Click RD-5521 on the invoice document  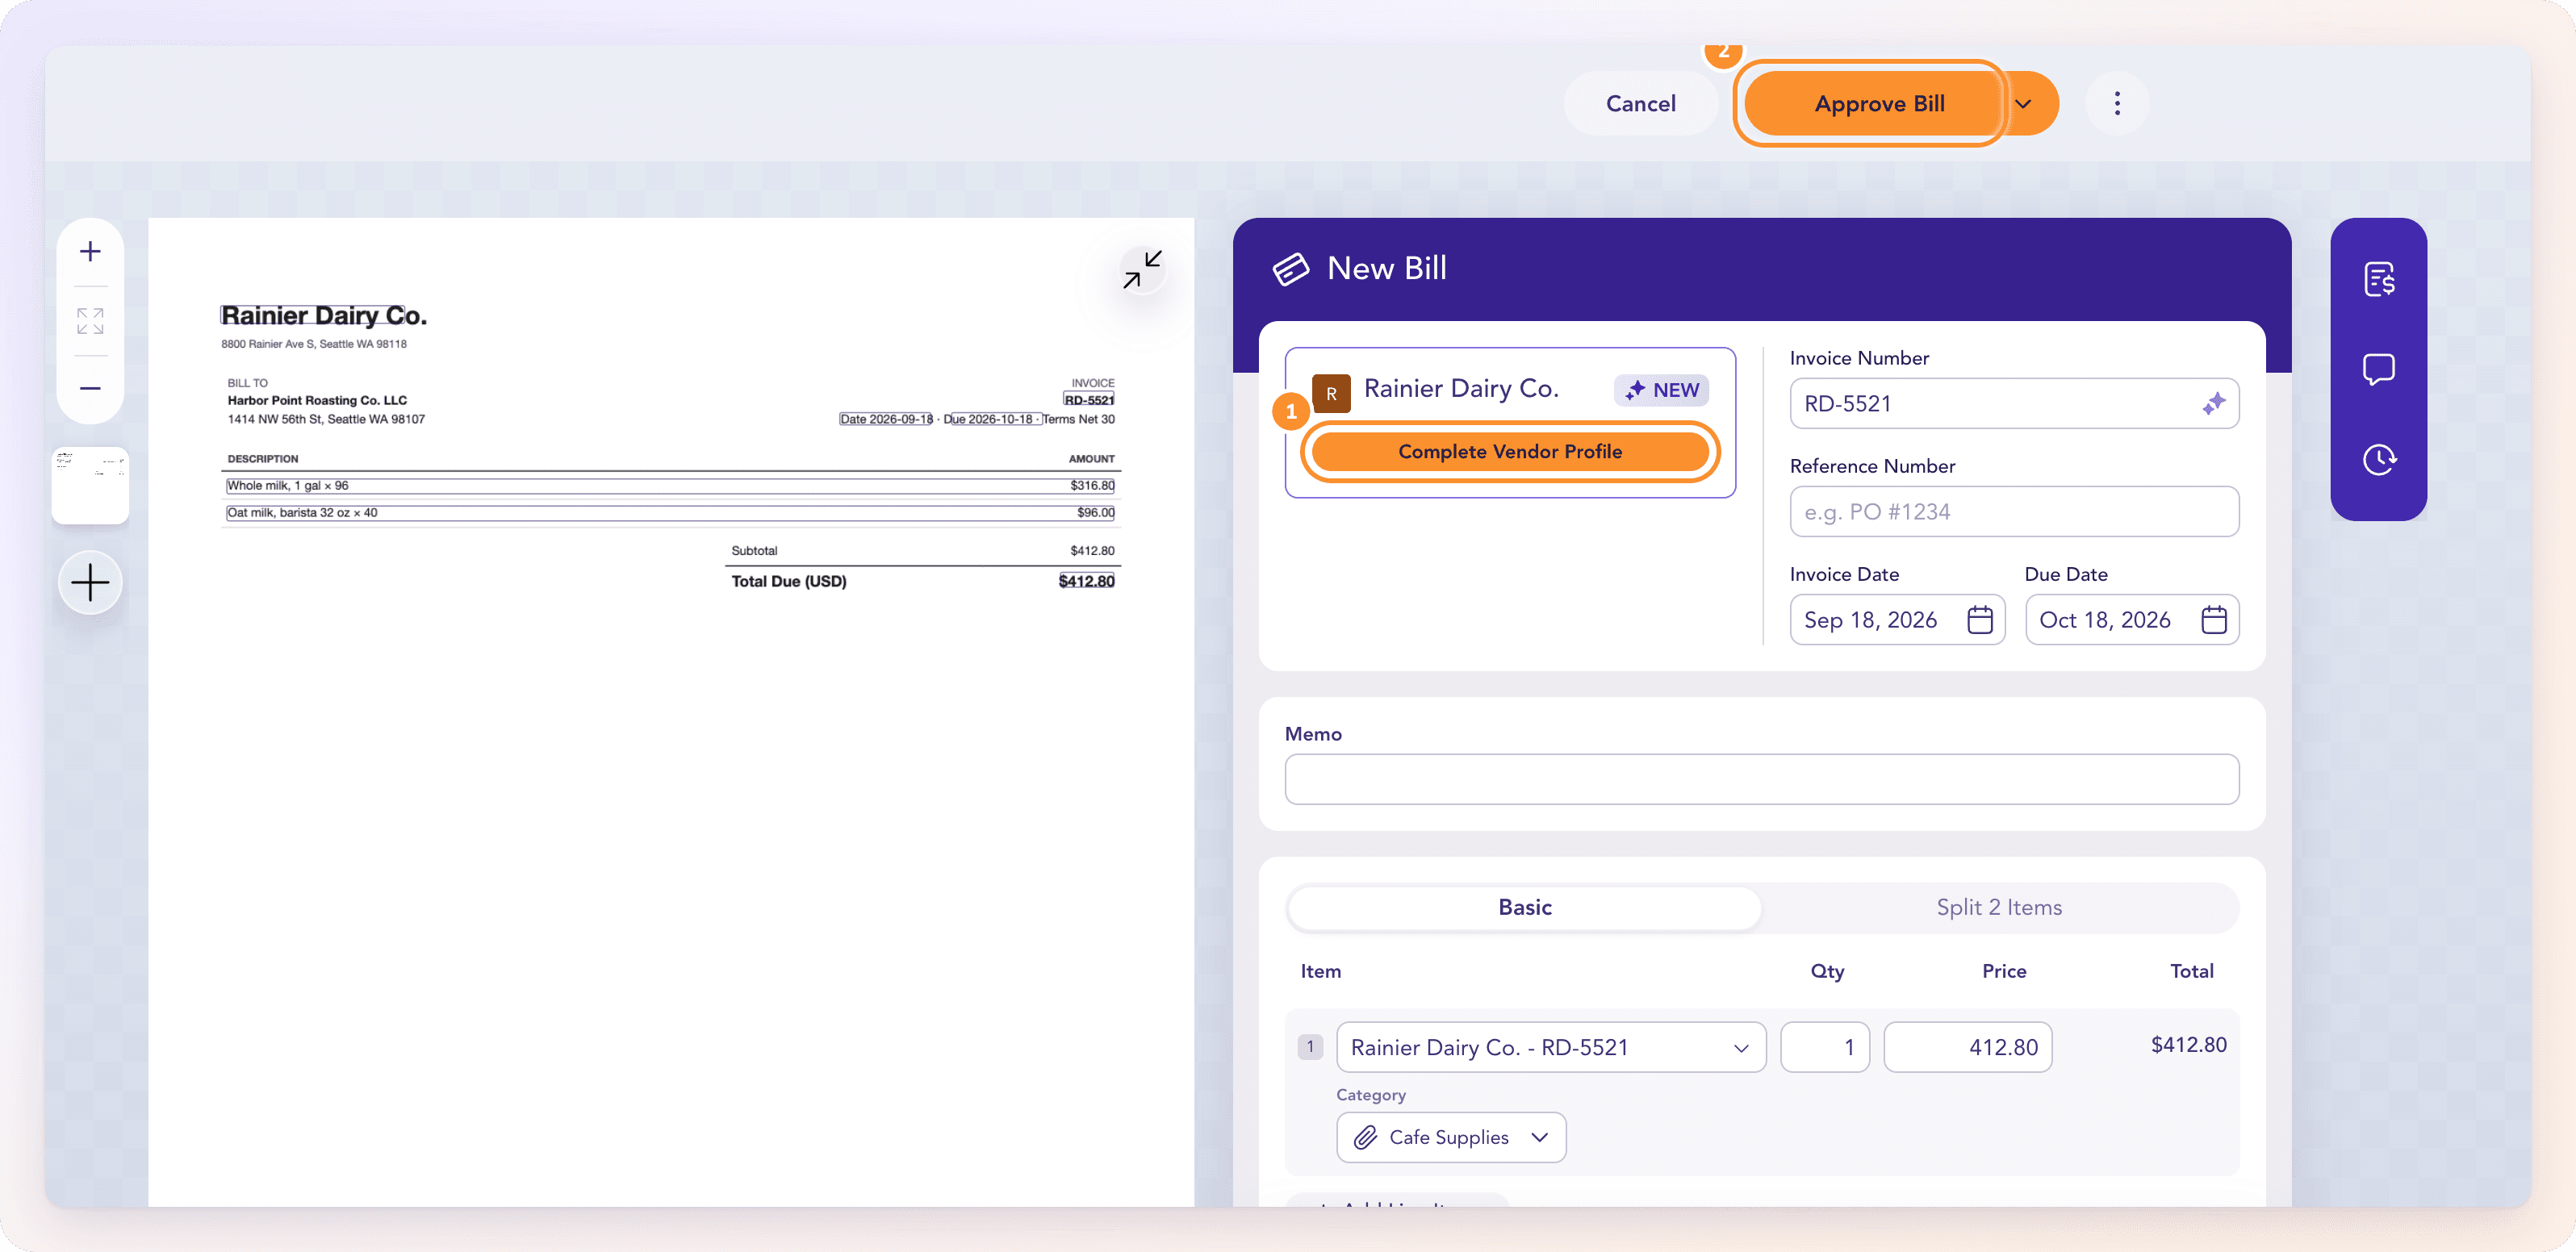(x=1088, y=400)
